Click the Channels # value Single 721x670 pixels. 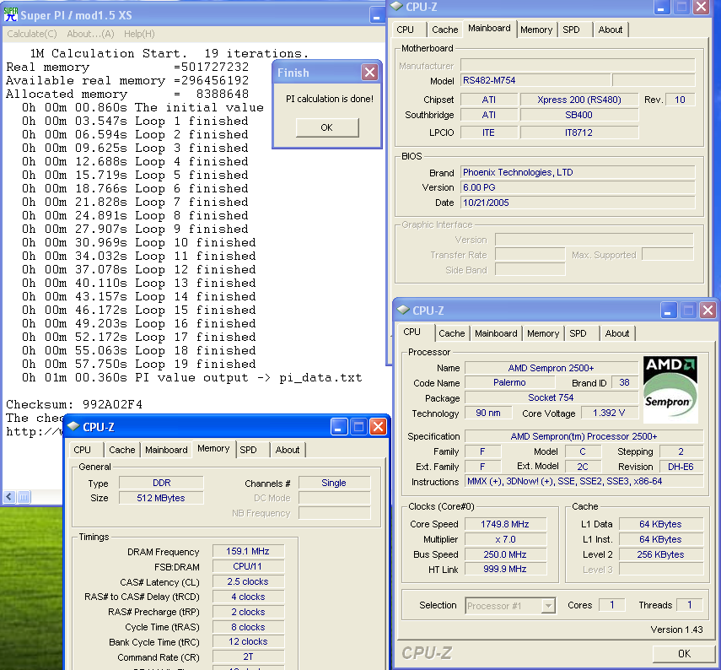click(x=334, y=483)
